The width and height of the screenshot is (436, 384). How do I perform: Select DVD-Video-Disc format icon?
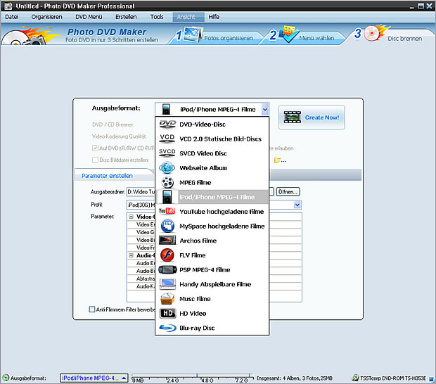(x=167, y=124)
